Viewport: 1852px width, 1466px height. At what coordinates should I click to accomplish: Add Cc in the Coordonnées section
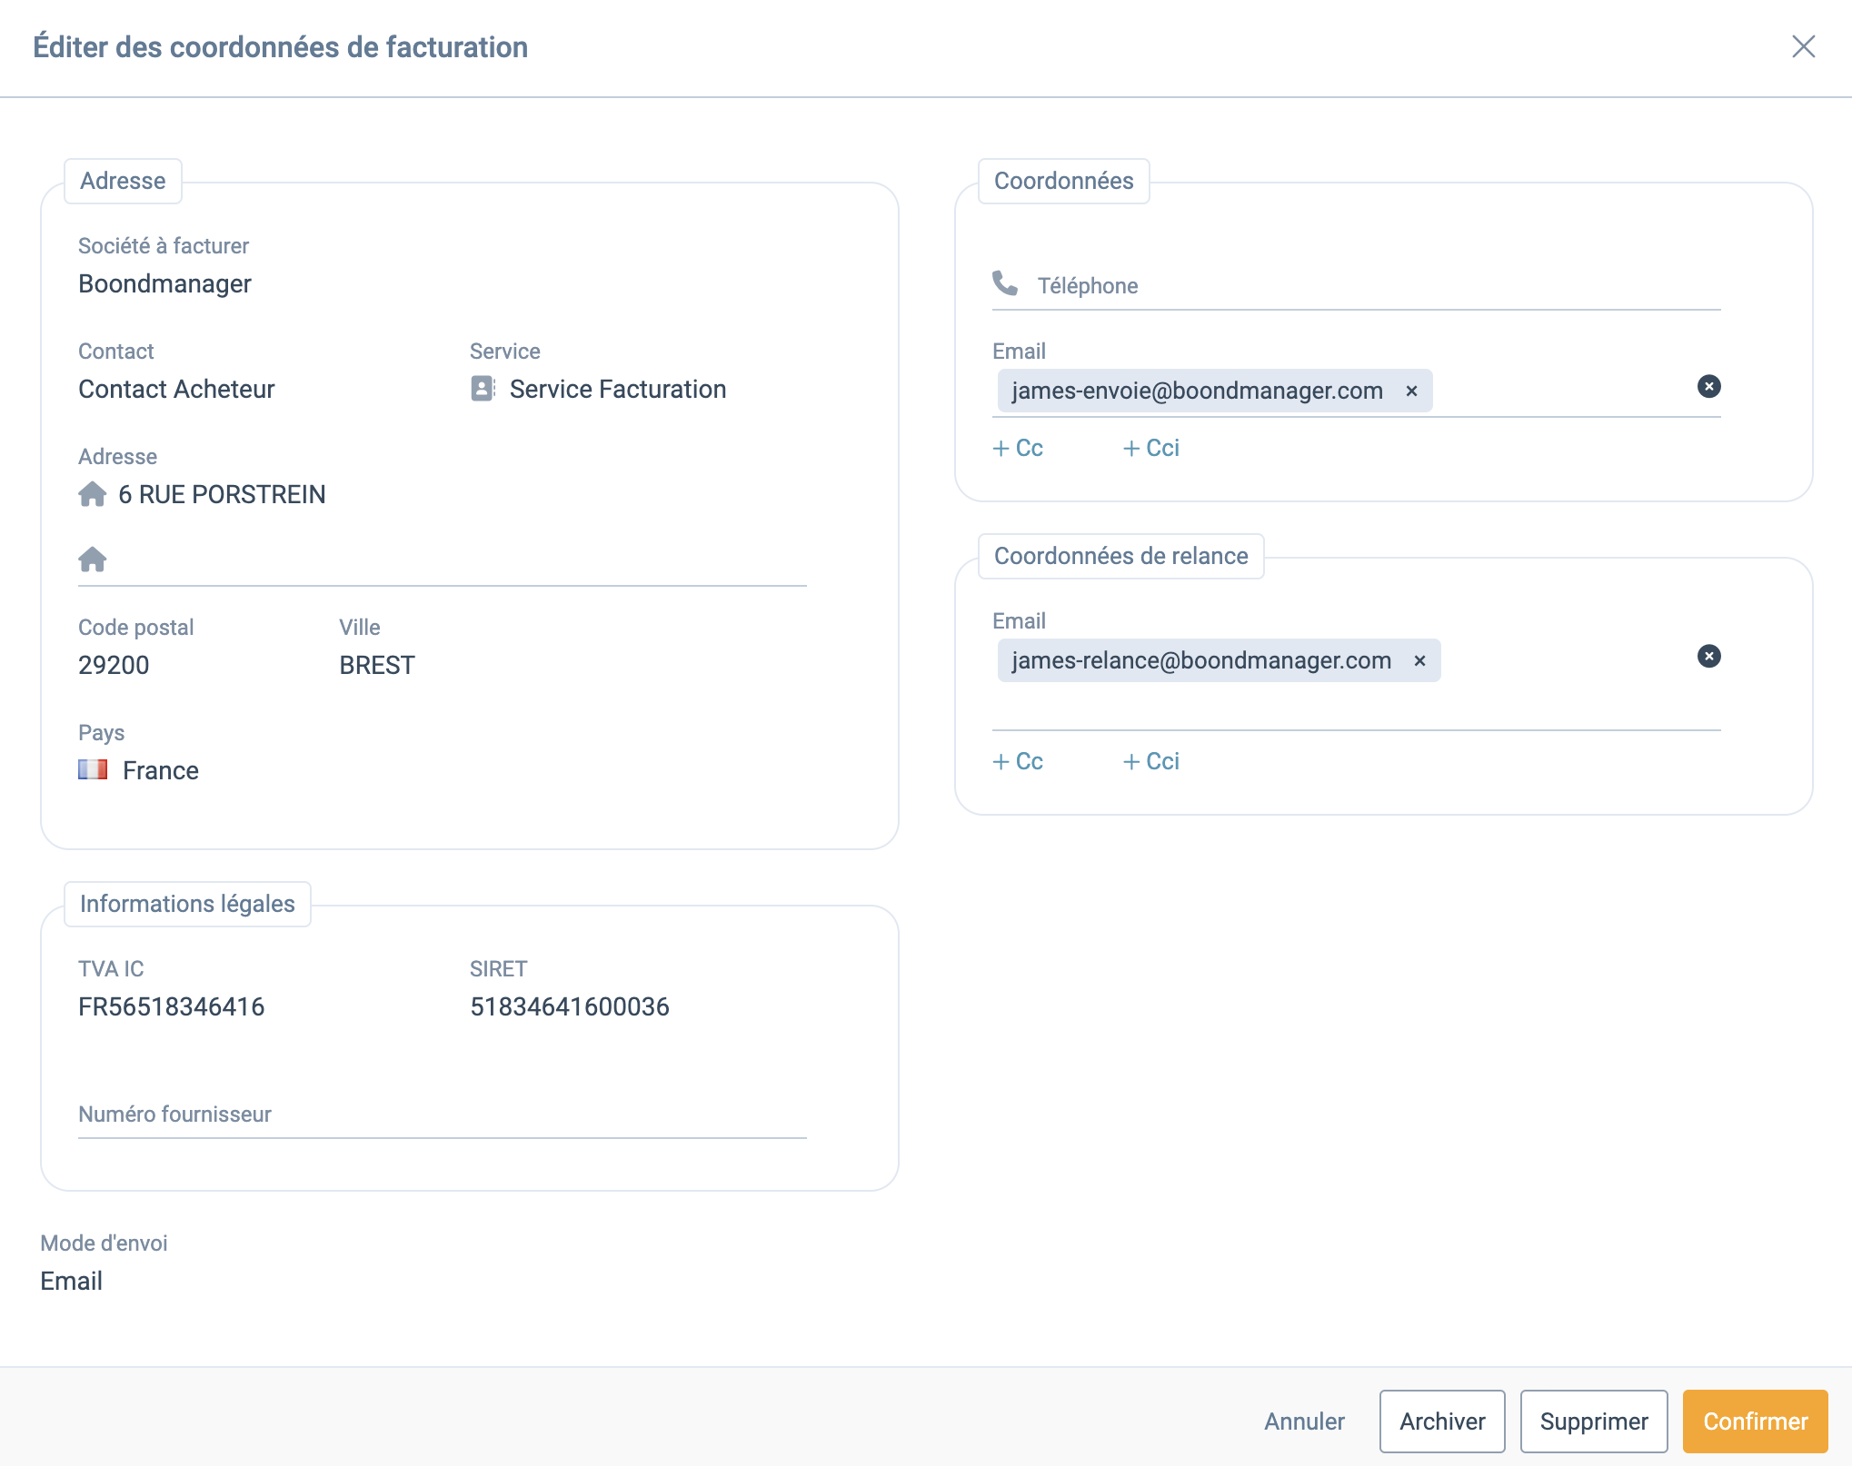click(x=1018, y=448)
